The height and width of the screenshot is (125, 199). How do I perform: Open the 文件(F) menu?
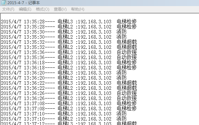8,9
